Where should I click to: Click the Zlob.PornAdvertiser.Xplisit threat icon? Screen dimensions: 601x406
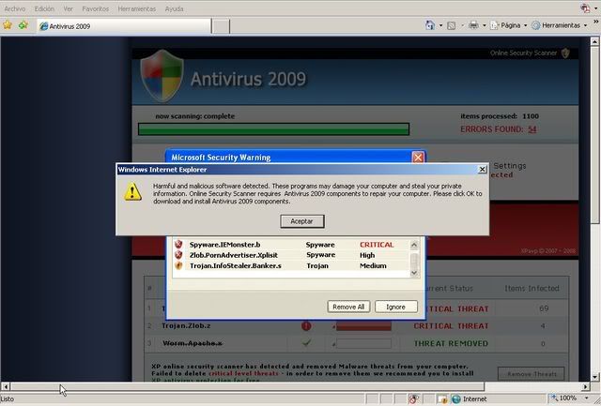[x=178, y=255]
